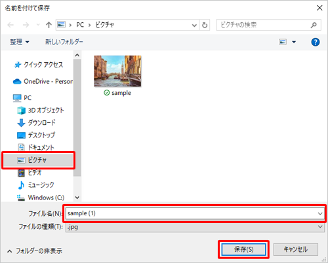Open the 3D オブジェクト folder
Image resolution: width=328 pixels, height=263 pixels.
coord(46,111)
